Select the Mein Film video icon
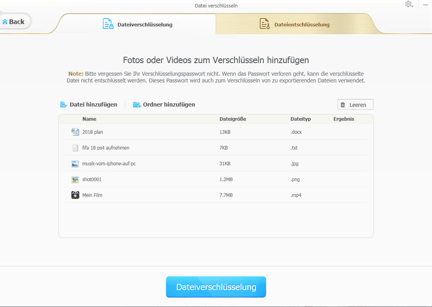The image size is (432, 307). (x=75, y=195)
